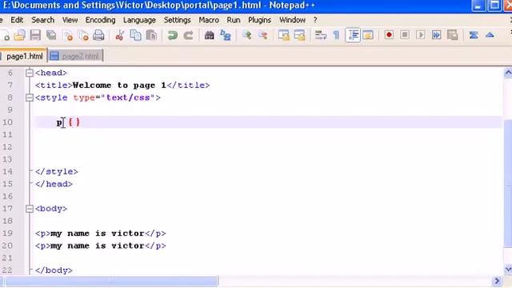This screenshot has height=288, width=512.
Task: Click the blue up-triangle toolbar icon
Action: click(490, 35)
